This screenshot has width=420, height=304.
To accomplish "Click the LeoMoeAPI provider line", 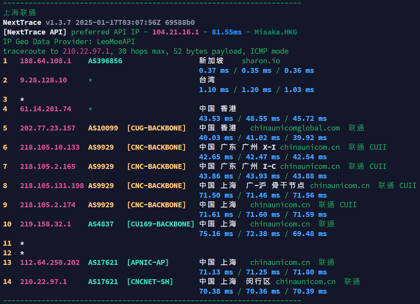I will [x=69, y=42].
